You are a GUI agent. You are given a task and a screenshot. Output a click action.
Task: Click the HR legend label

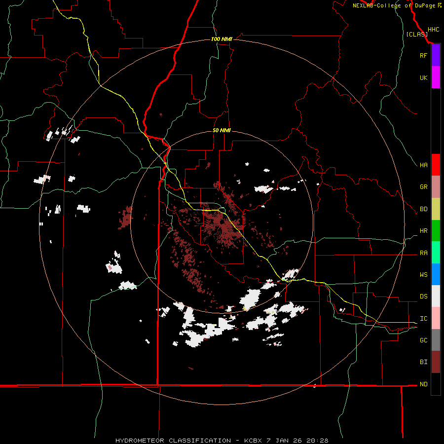coord(423,231)
